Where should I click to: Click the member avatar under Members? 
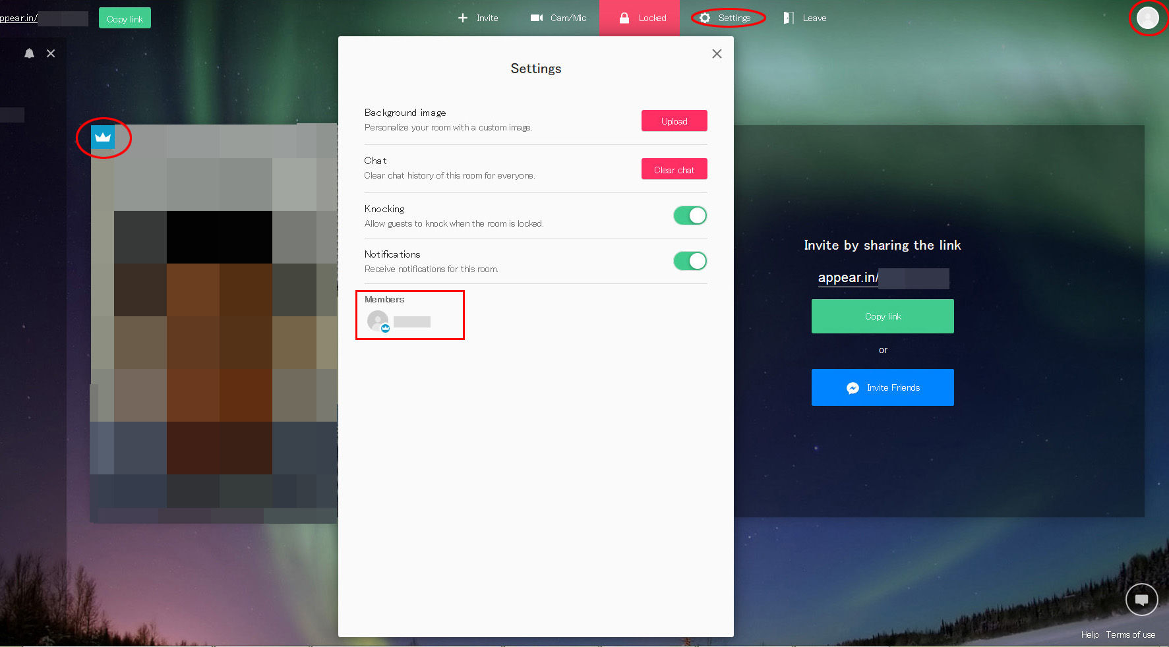pos(378,322)
